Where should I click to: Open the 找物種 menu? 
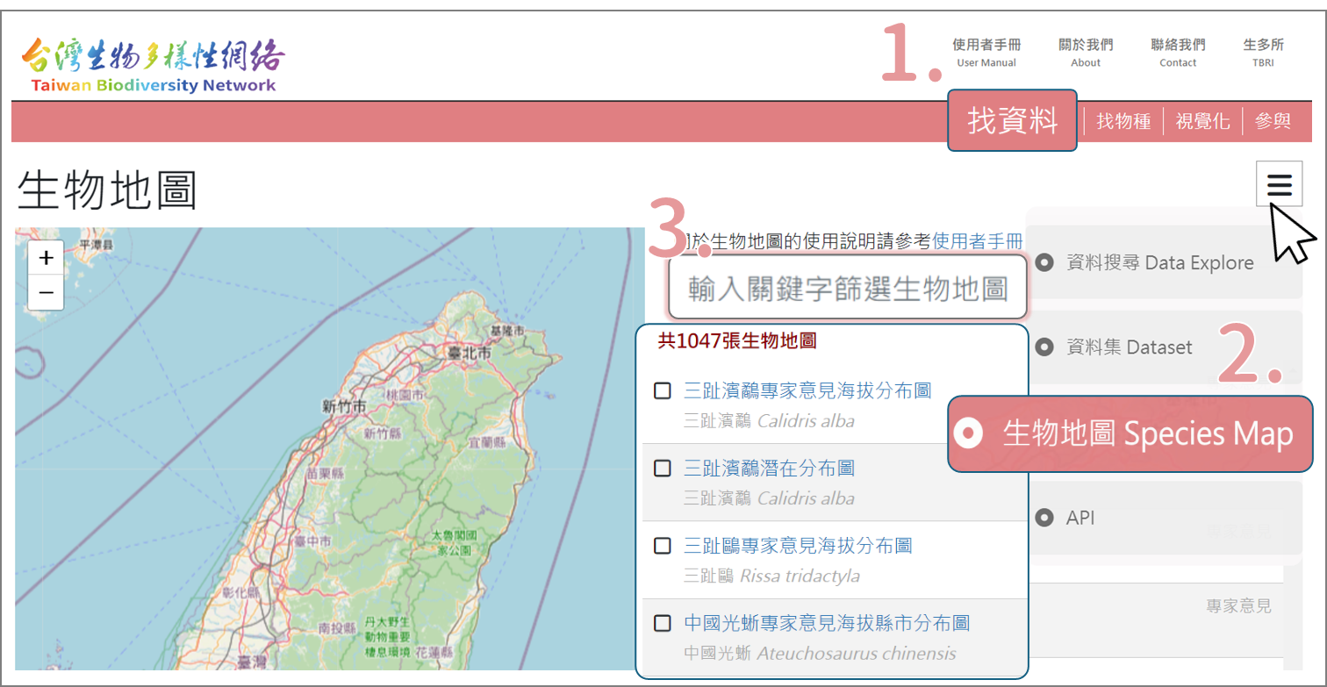coord(1123,121)
